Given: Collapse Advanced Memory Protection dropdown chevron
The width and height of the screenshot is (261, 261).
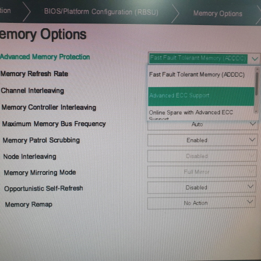Looking at the screenshot, I should click(x=255, y=59).
